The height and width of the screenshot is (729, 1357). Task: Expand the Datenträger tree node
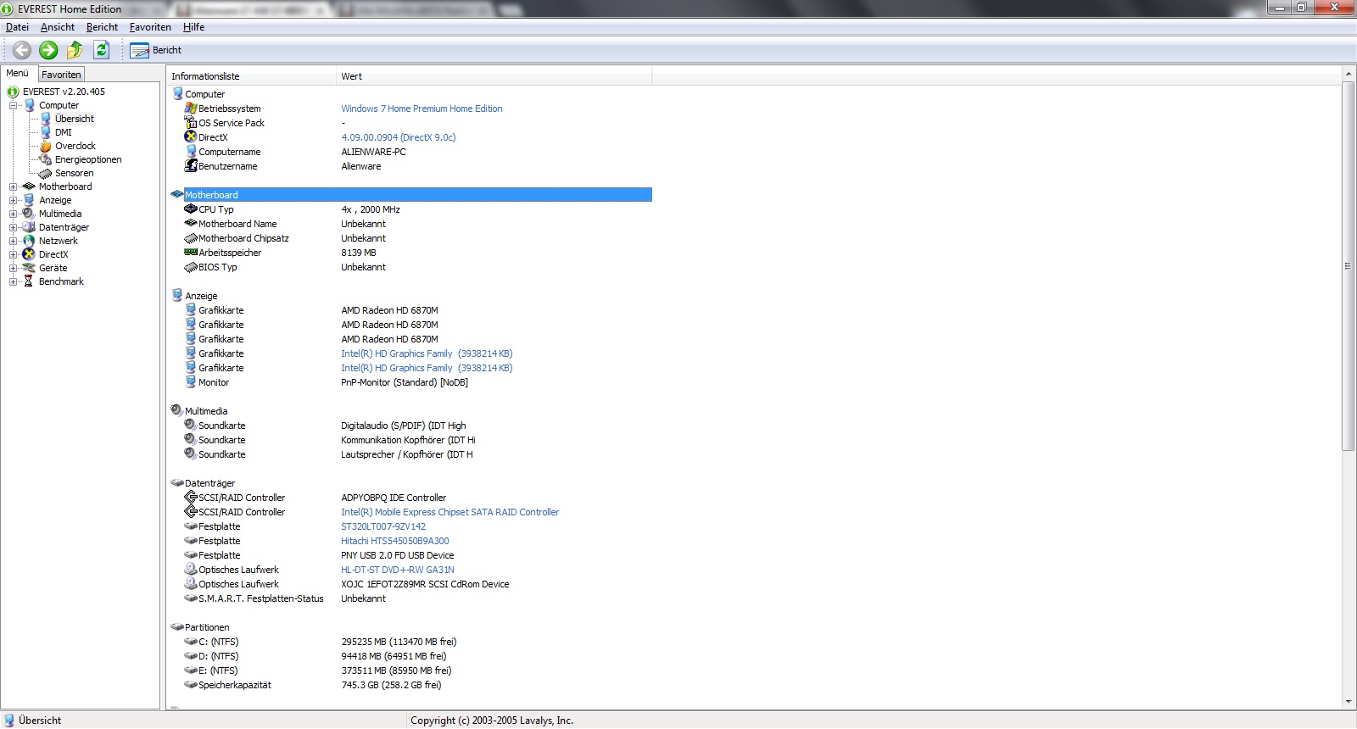point(14,228)
